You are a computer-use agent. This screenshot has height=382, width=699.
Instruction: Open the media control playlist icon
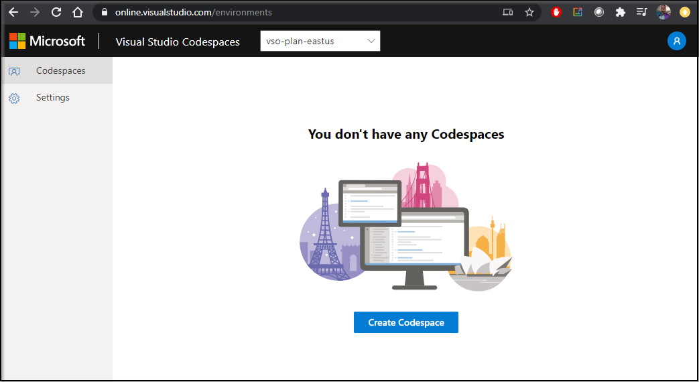(x=641, y=12)
